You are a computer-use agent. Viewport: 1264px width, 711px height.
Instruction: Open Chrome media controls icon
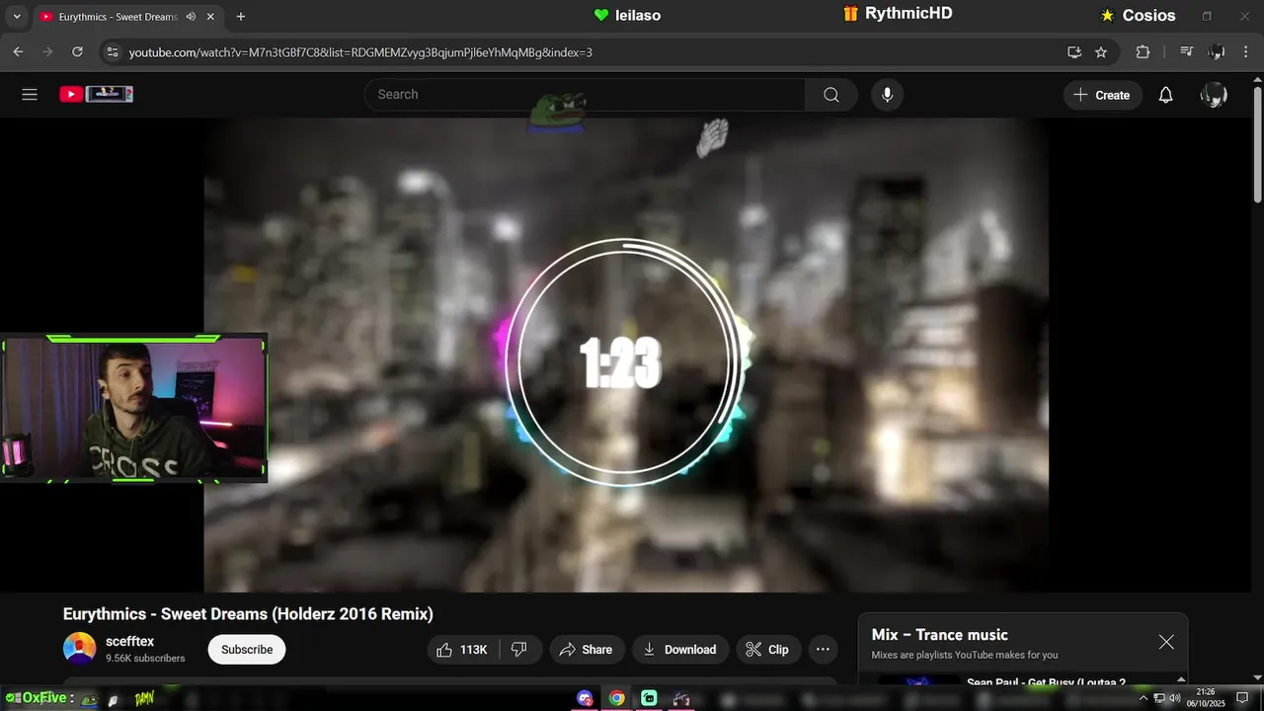(x=1187, y=52)
